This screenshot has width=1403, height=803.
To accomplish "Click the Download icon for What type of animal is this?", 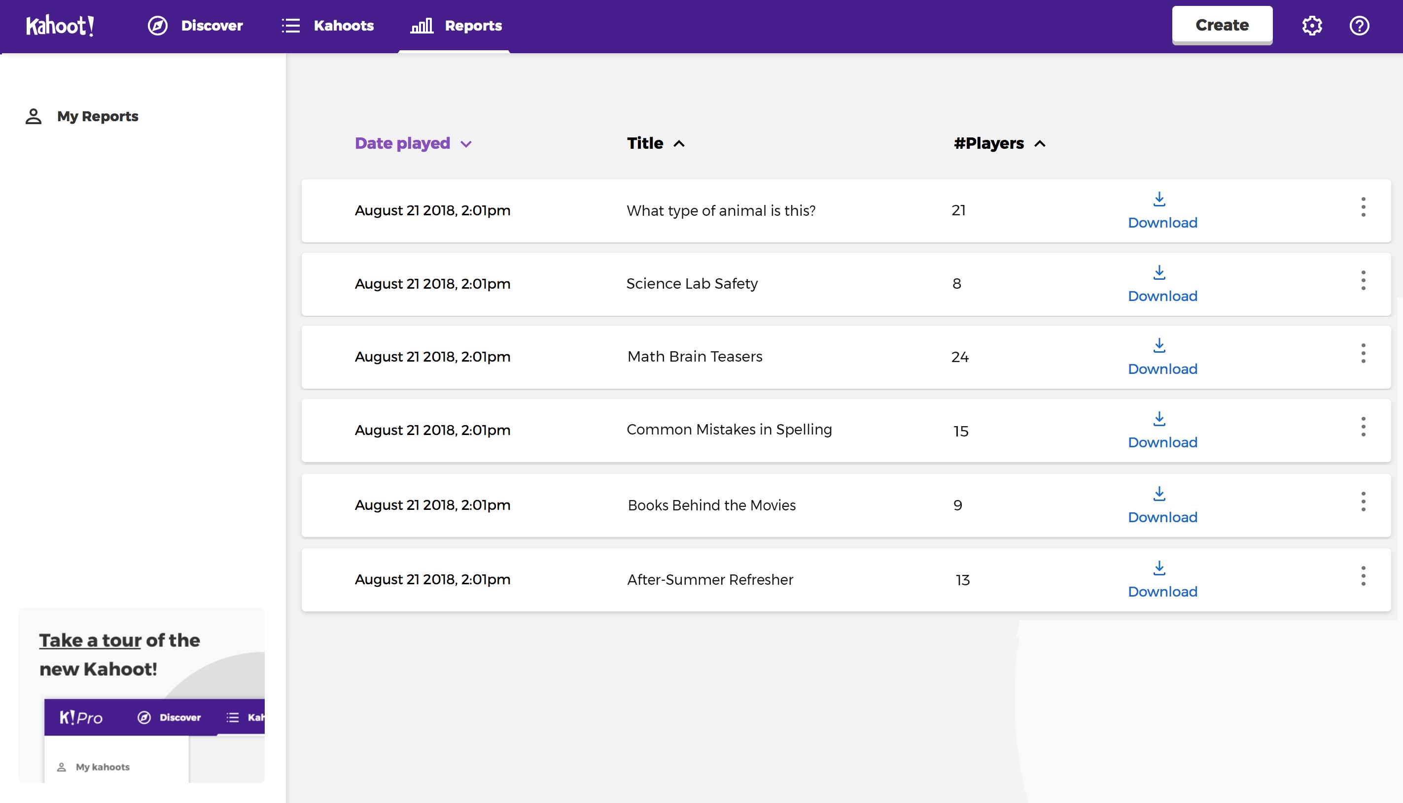I will (1159, 199).
